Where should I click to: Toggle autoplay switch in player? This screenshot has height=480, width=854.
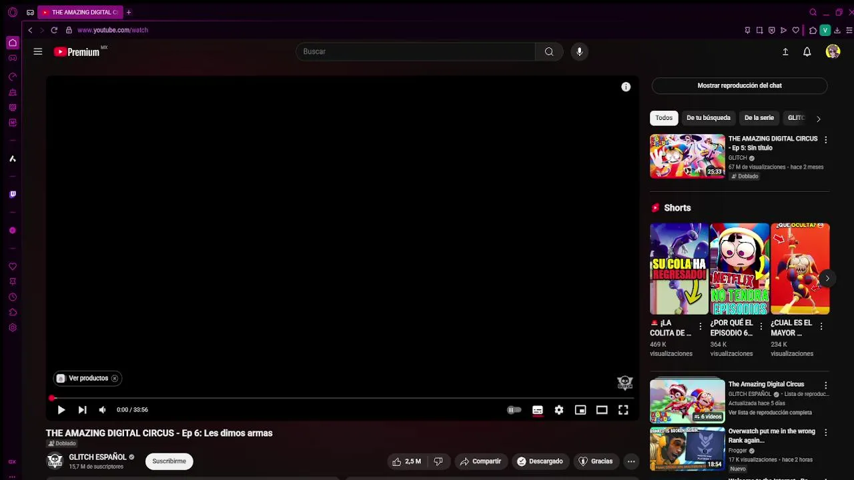[x=514, y=410]
